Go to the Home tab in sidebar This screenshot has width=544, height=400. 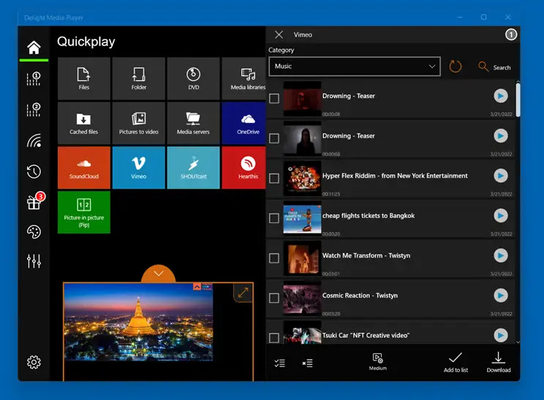point(34,48)
